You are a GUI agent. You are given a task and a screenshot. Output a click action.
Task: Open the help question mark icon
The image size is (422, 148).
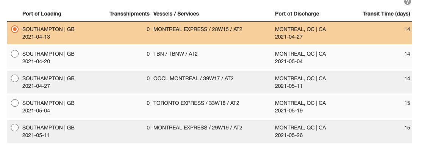point(408,2)
